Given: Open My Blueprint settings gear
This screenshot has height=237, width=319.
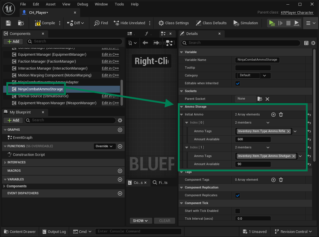Looking at the screenshot, I should point(120,120).
